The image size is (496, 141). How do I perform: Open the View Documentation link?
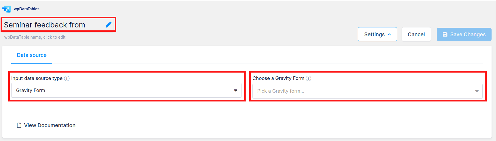(50, 125)
